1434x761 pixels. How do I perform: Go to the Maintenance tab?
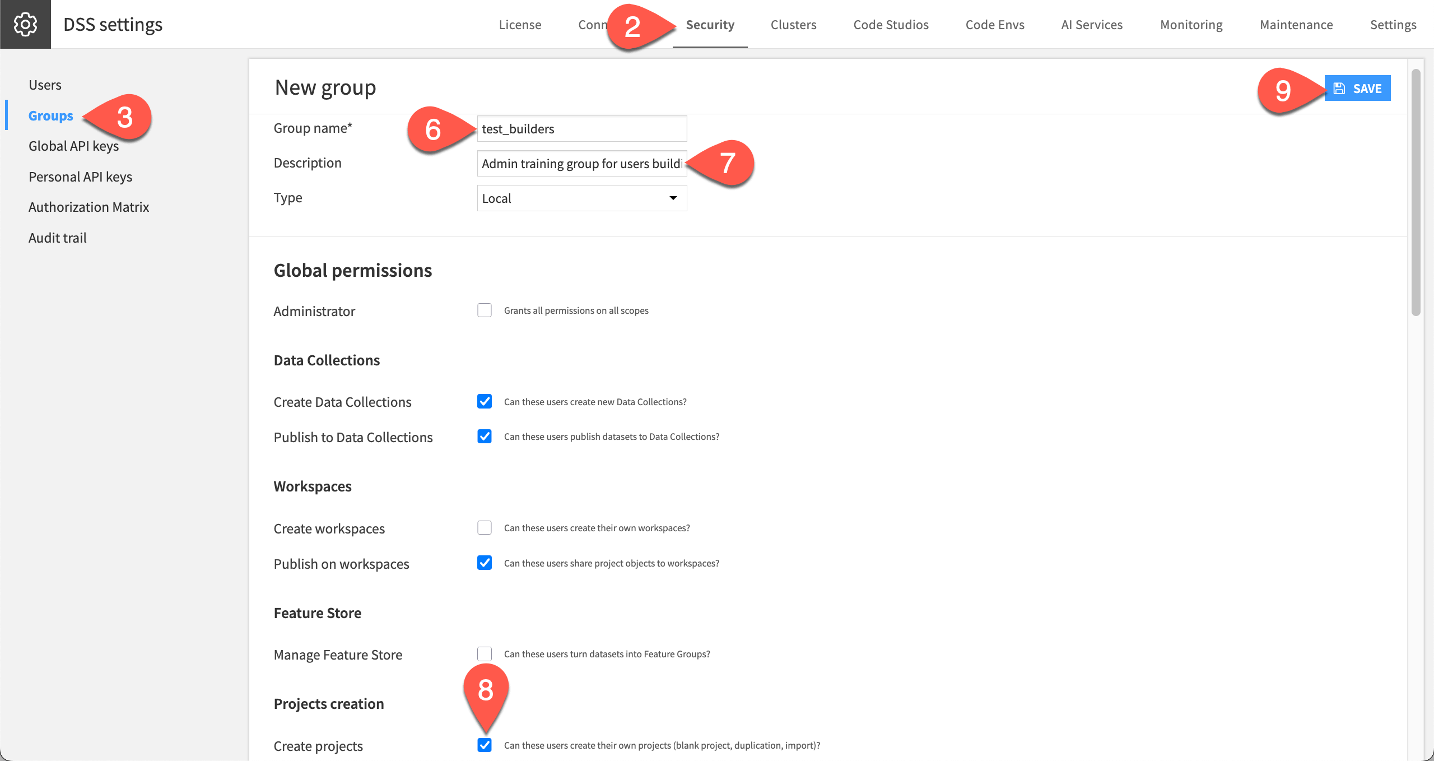pos(1296,25)
